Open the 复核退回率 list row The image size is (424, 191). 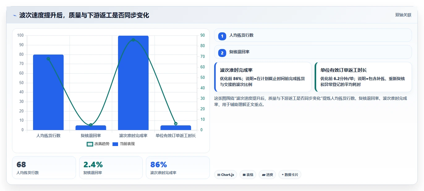coord(313,52)
